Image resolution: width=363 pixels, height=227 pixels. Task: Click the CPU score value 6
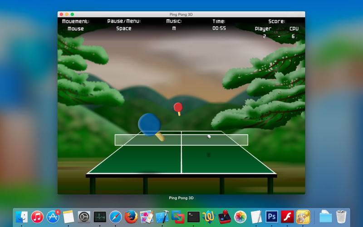click(293, 36)
